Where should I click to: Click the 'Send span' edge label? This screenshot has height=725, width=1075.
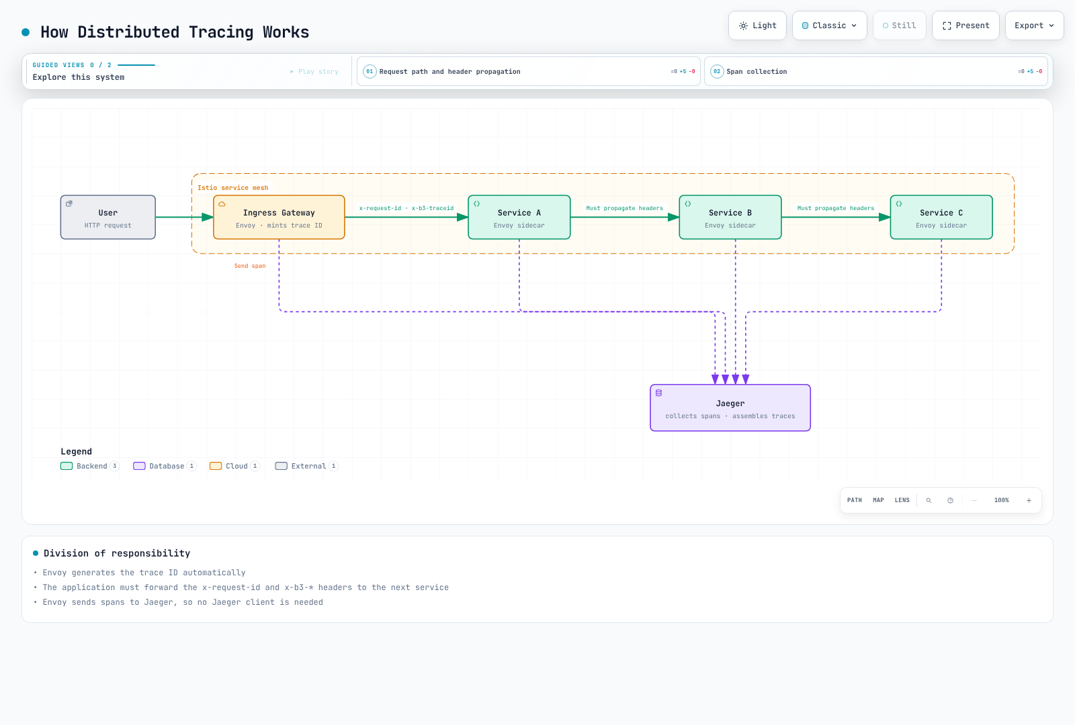coord(250,267)
